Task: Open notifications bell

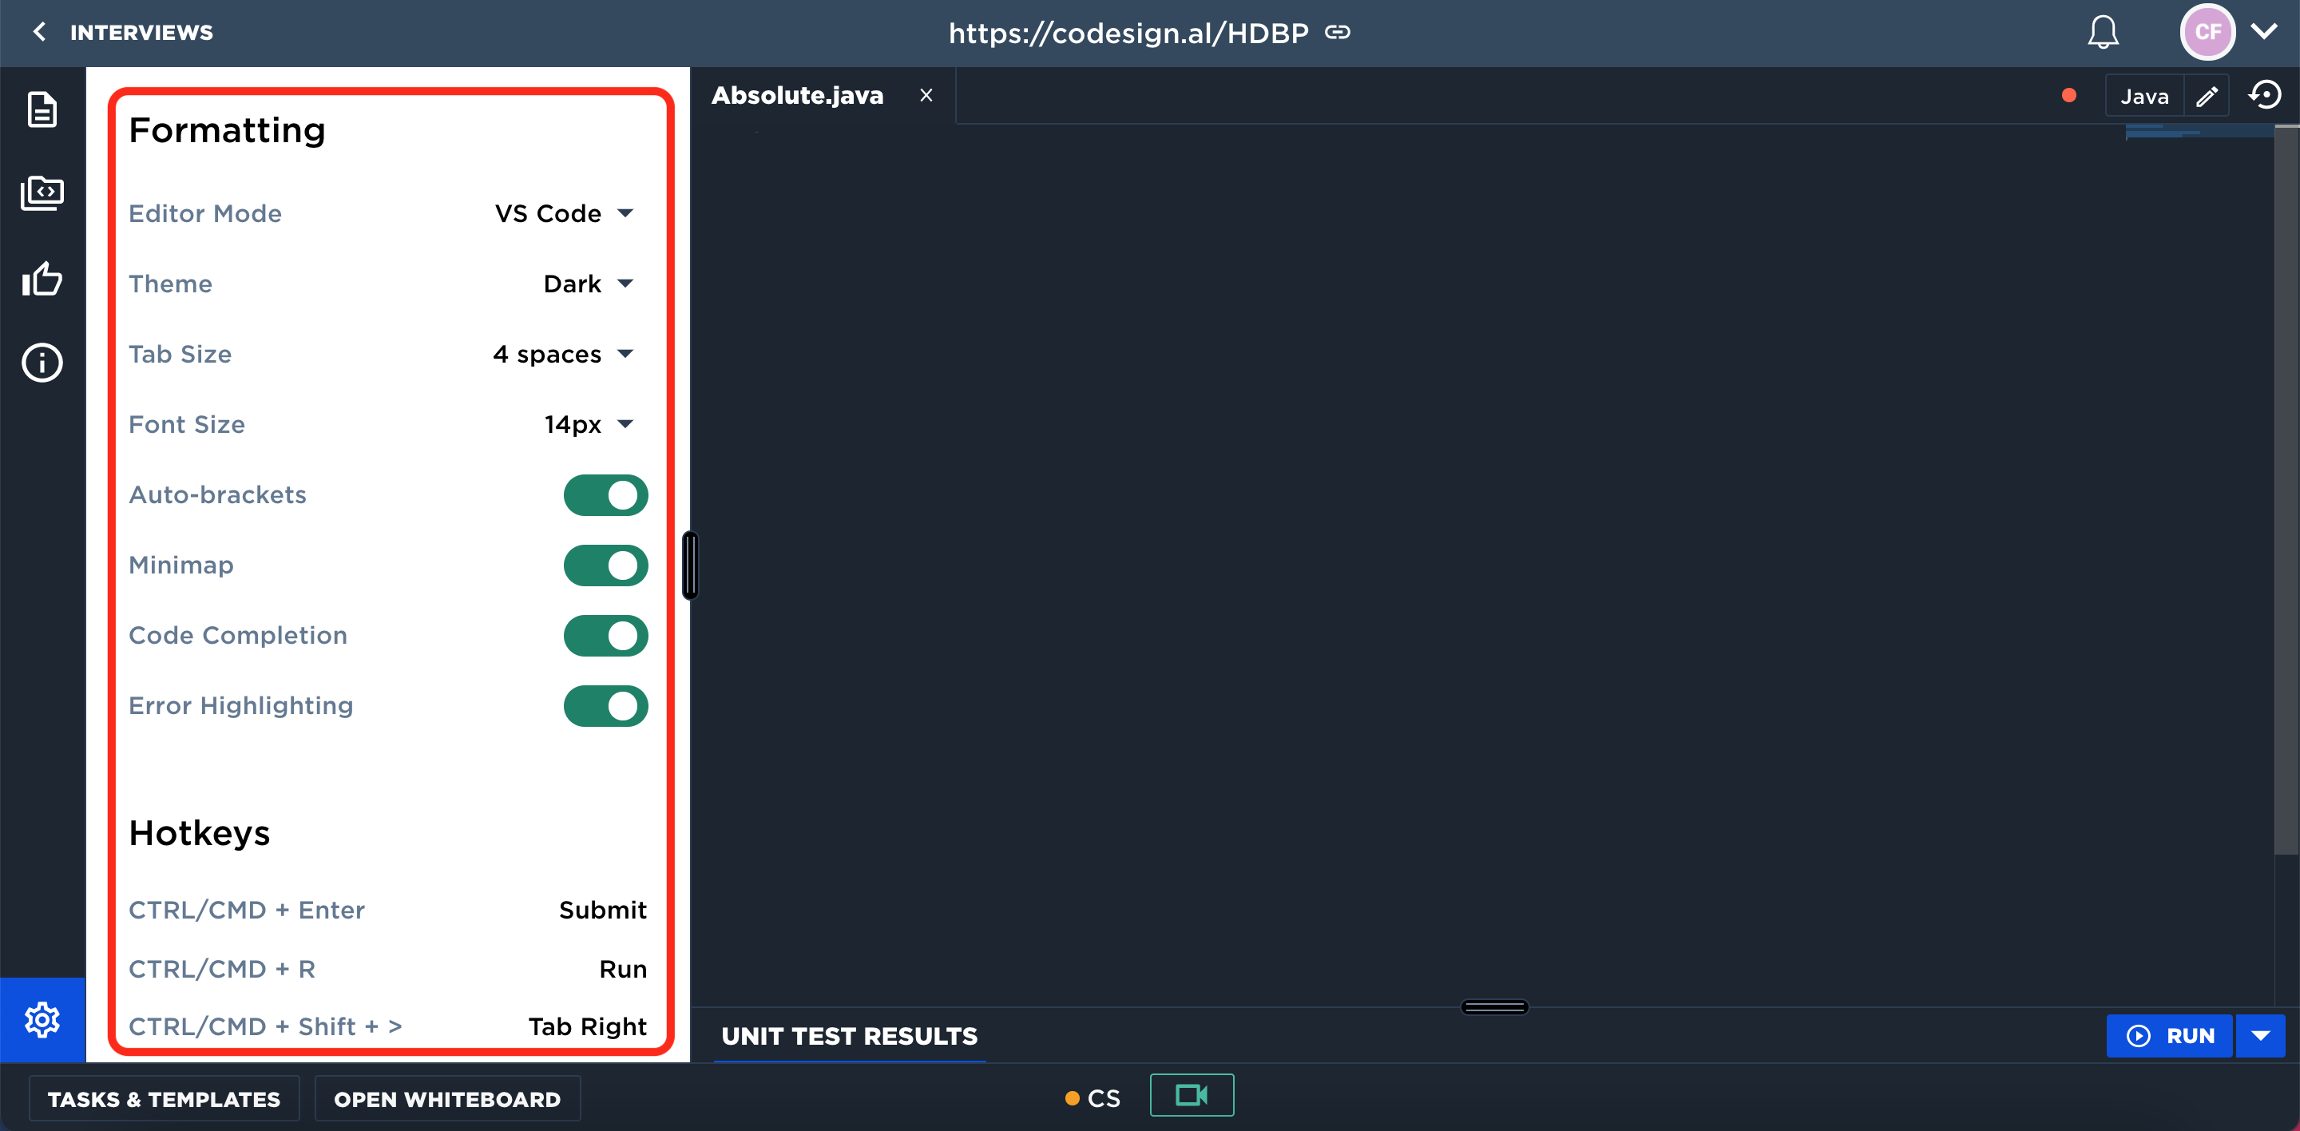Action: pyautogui.click(x=2103, y=32)
